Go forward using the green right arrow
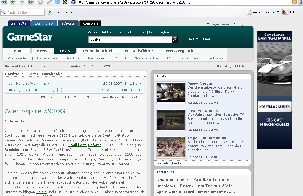Viewport: 303px width, 196px height. click(22, 2)
